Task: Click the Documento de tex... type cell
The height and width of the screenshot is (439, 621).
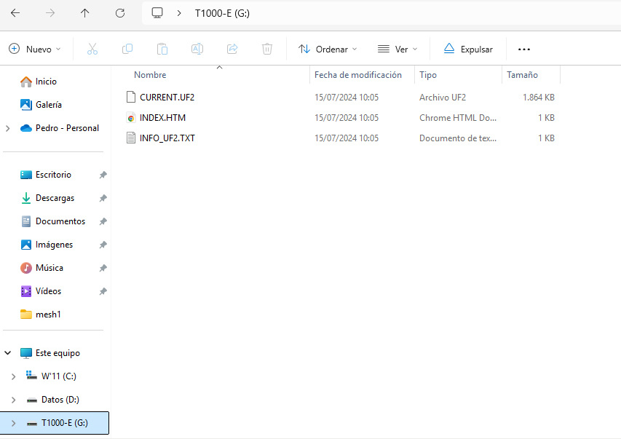Action: pos(458,138)
